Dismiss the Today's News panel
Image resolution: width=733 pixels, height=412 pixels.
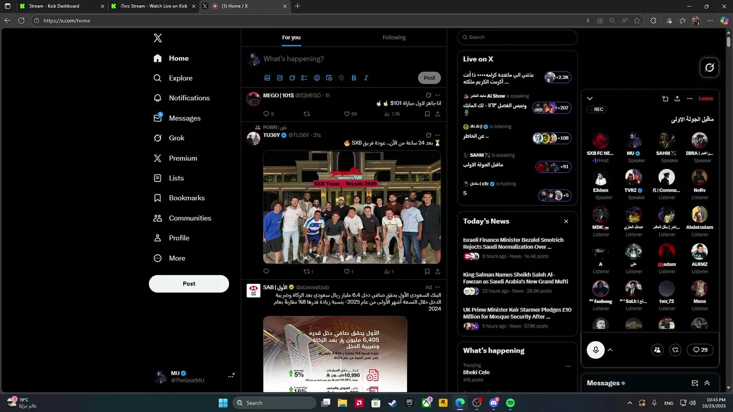pyautogui.click(x=566, y=221)
